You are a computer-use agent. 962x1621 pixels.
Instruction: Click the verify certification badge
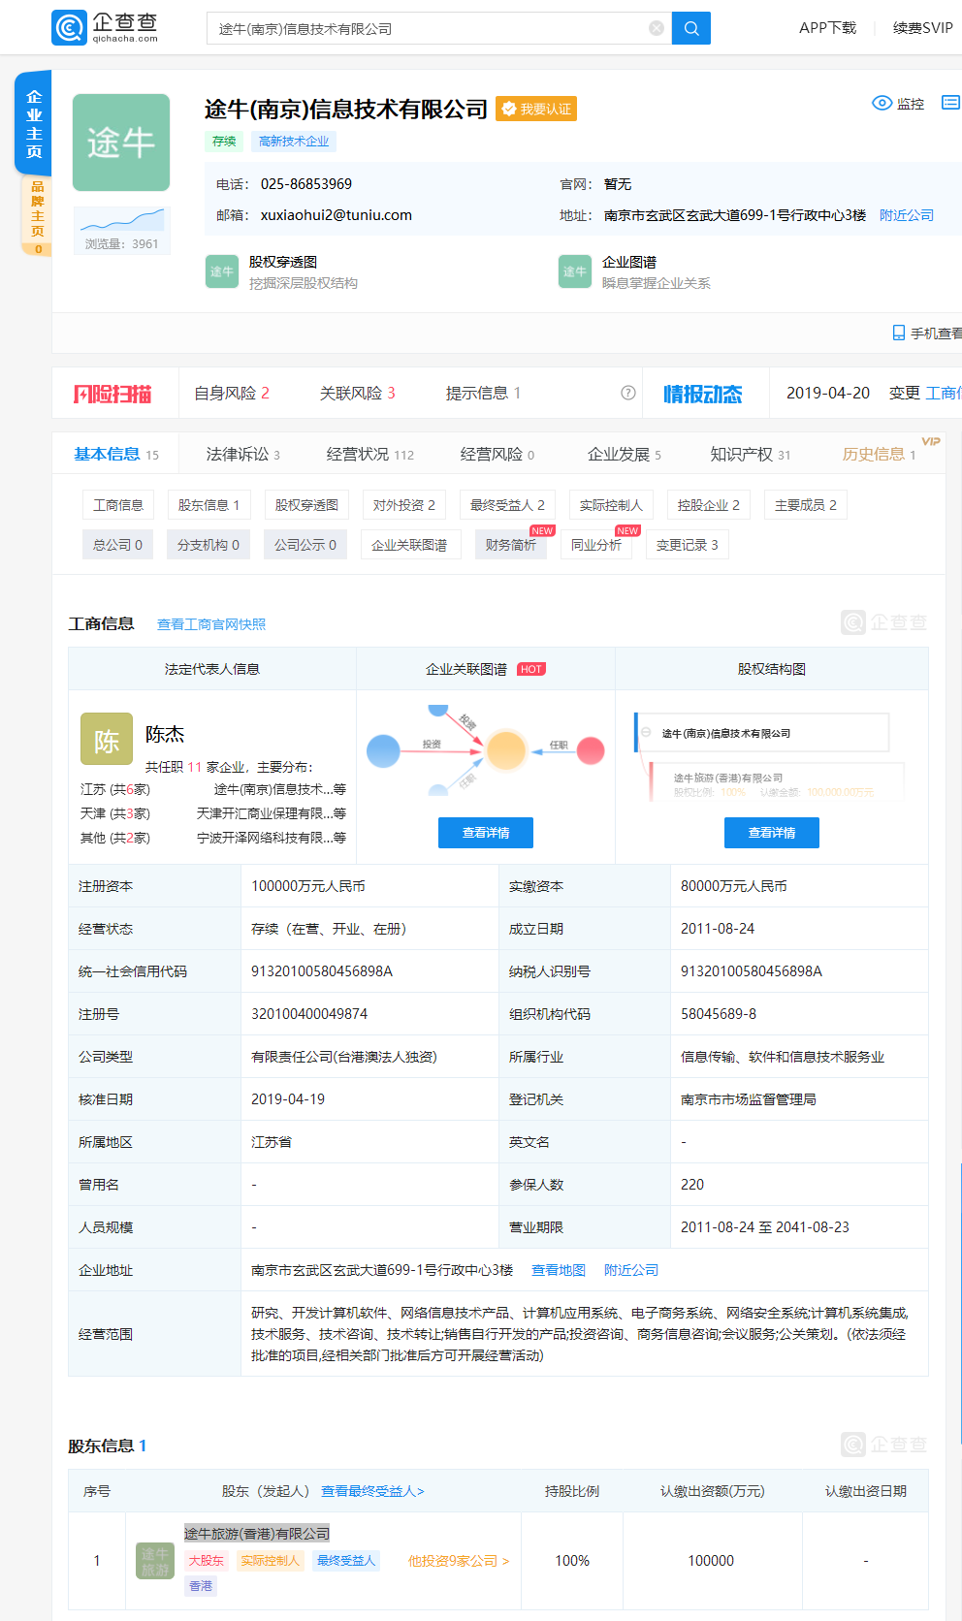pyautogui.click(x=536, y=109)
